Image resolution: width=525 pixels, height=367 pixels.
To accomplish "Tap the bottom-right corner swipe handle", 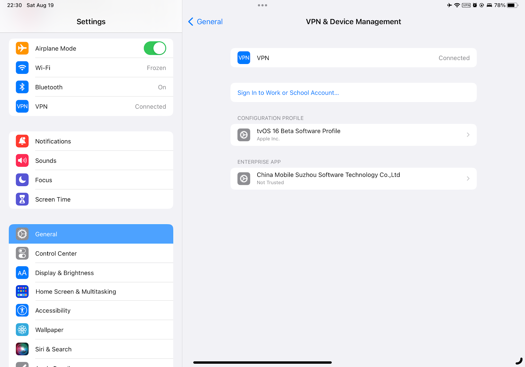I will (519, 361).
